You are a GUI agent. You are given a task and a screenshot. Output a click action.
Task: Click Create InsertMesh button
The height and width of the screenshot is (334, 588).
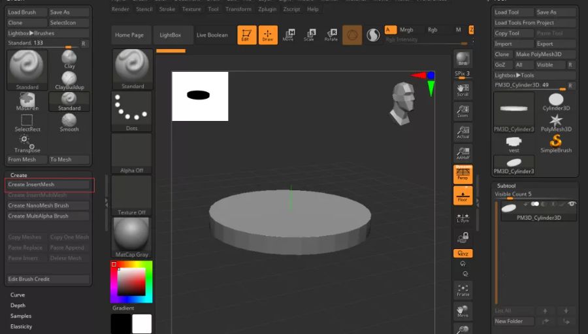(48, 184)
